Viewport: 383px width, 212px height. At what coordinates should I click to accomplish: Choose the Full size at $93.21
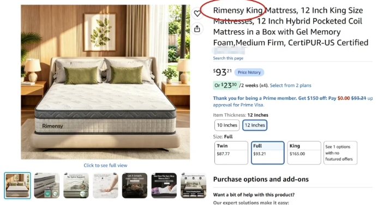(x=268, y=153)
